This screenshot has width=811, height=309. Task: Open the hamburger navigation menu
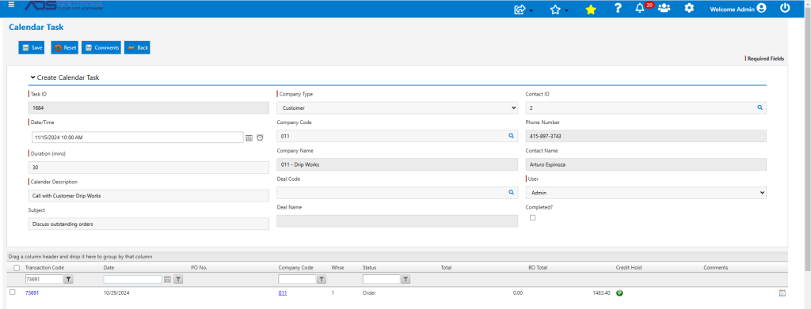pyautogui.click(x=11, y=5)
